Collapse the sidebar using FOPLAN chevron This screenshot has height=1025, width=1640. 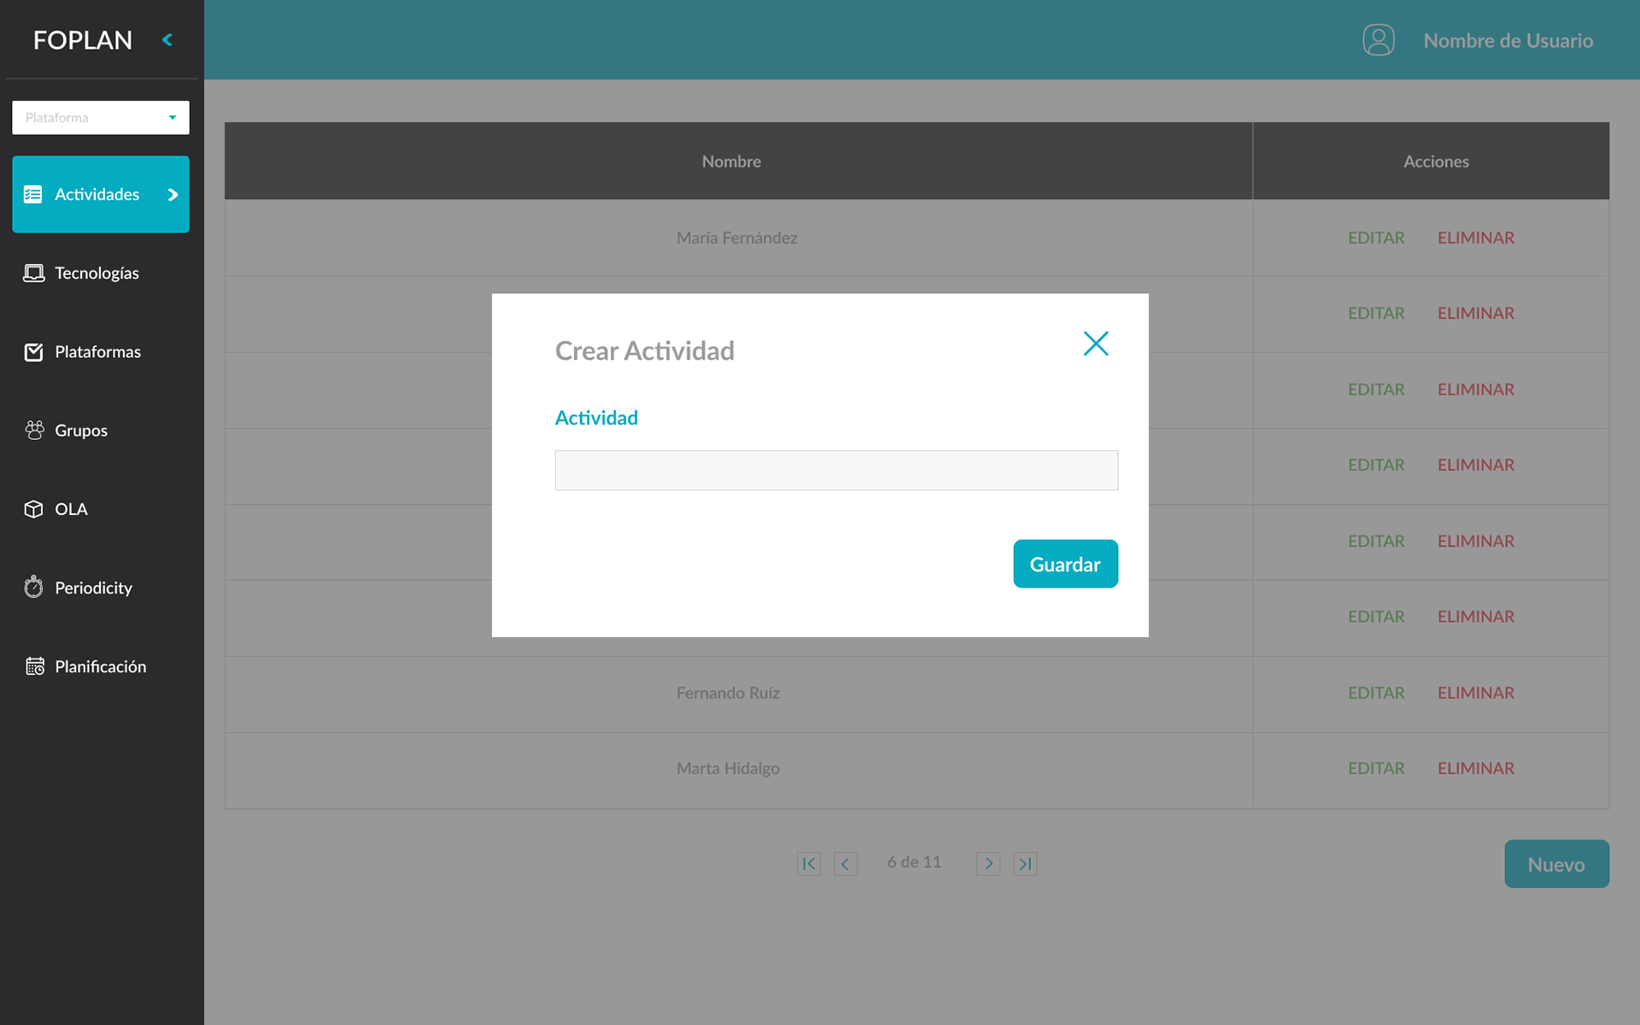(167, 40)
